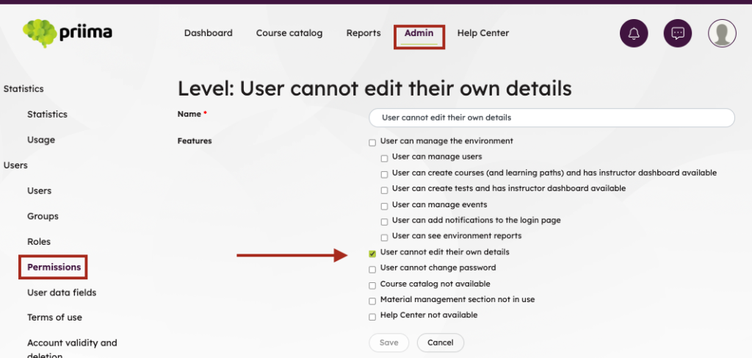
Task: Click the Users section heading
Action: pyautogui.click(x=15, y=165)
